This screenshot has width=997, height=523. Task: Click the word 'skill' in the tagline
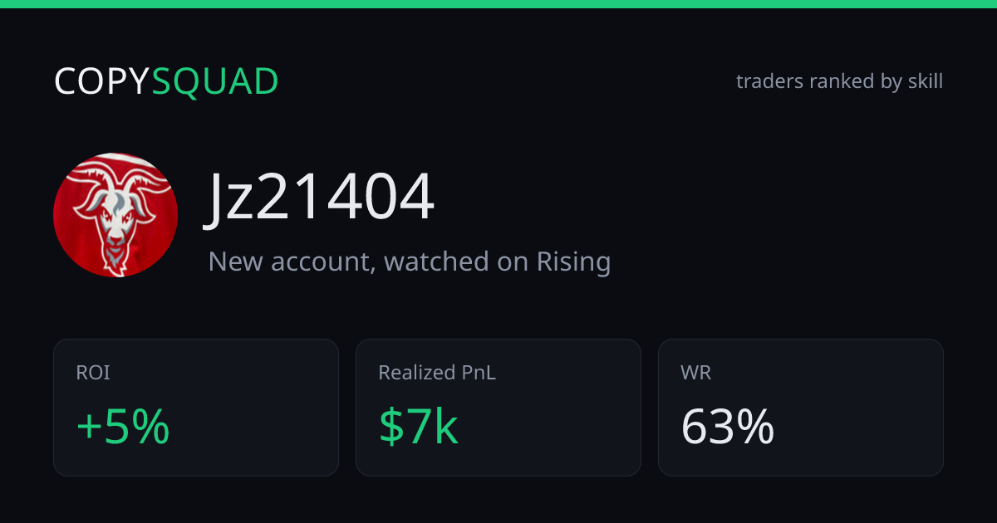pyautogui.click(x=925, y=81)
